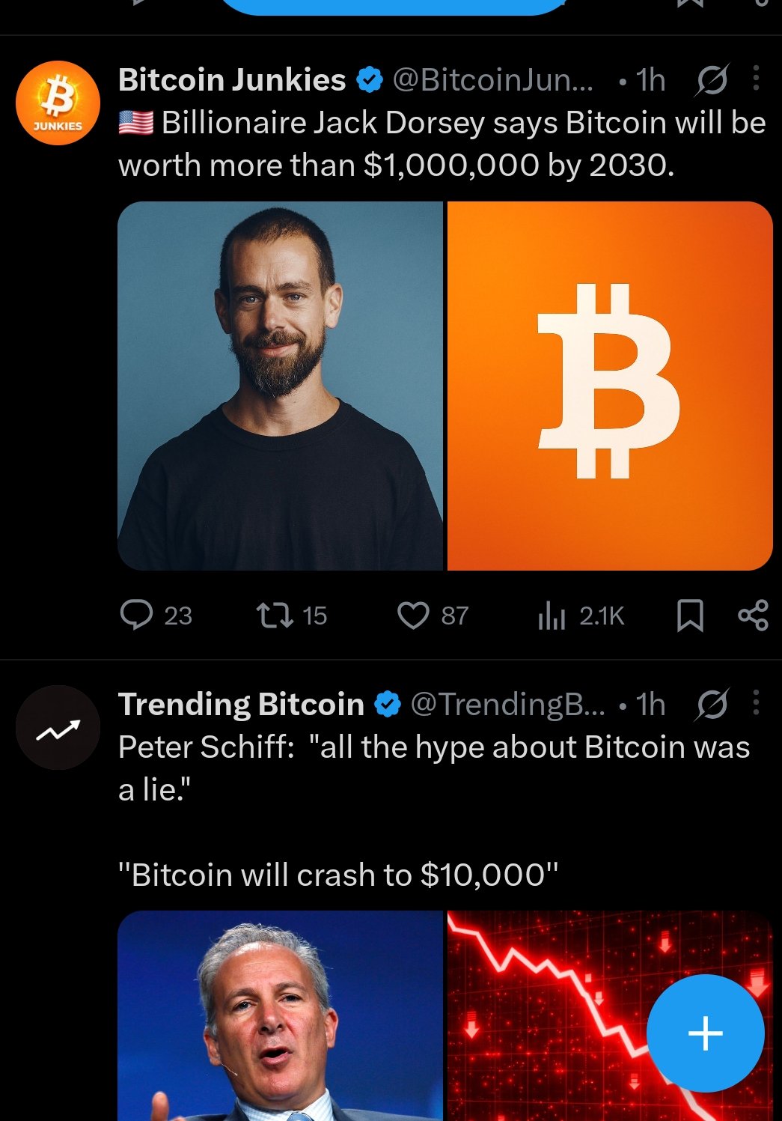Viewport: 782px width, 1121px height.
Task: Open more options for Bitcoin Junkies tweet
Action: 756,79
